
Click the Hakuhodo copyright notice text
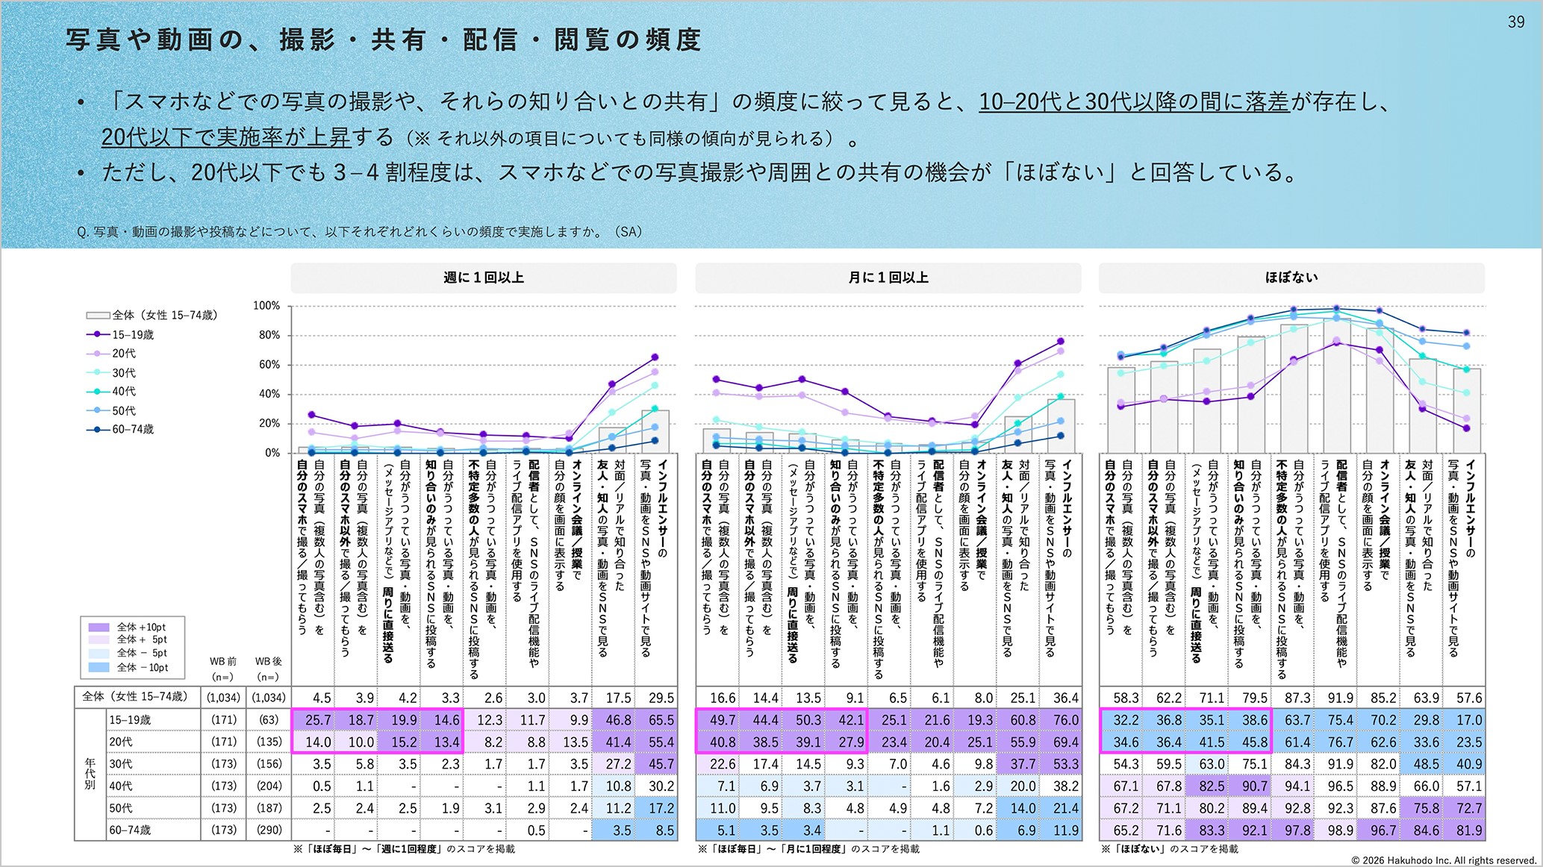(1443, 860)
